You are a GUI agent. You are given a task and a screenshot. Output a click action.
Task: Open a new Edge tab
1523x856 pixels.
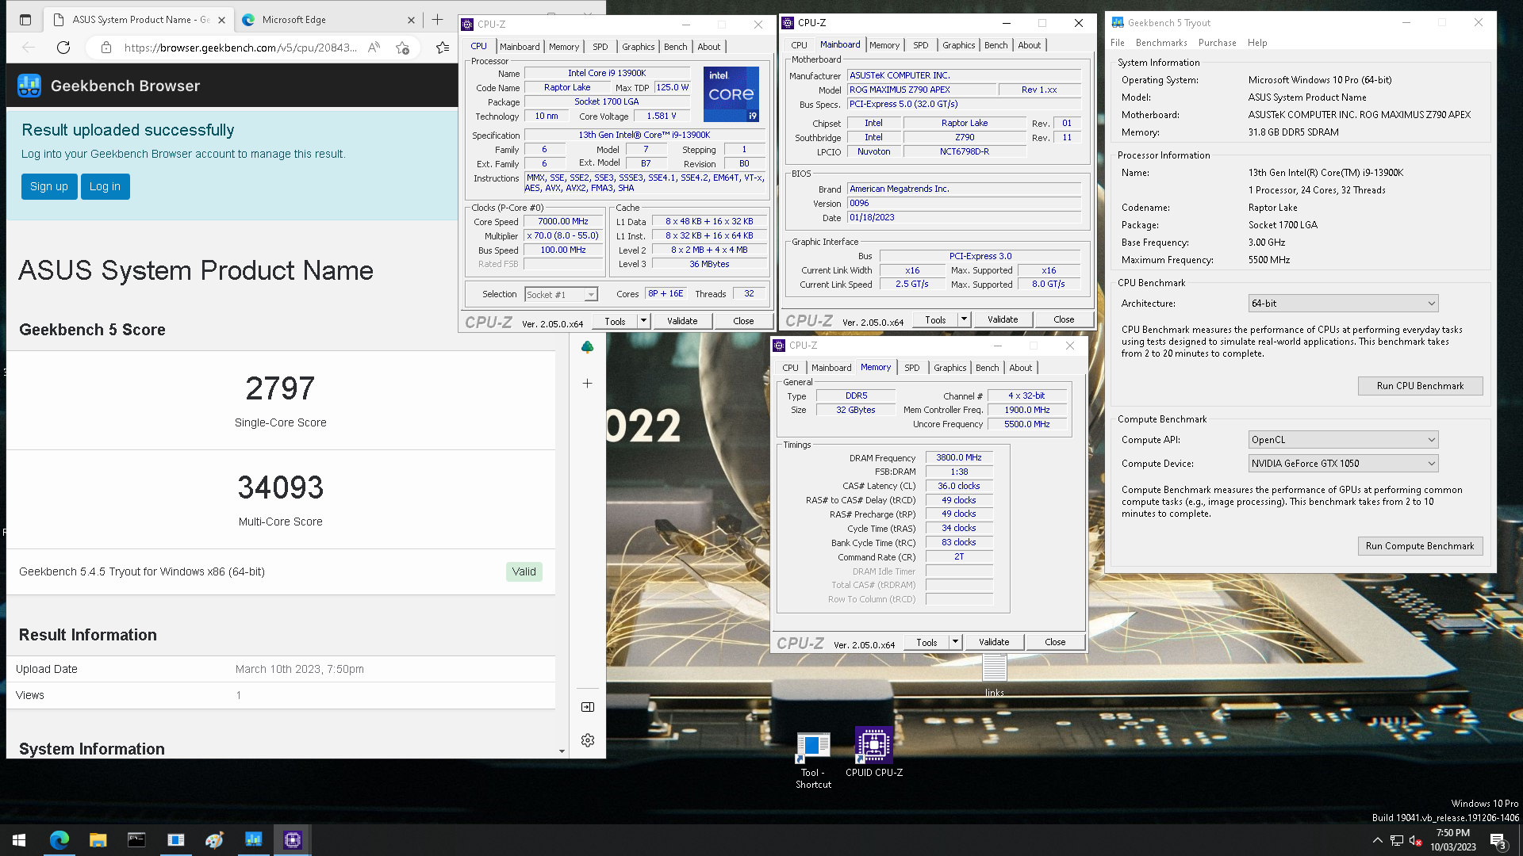point(437,20)
